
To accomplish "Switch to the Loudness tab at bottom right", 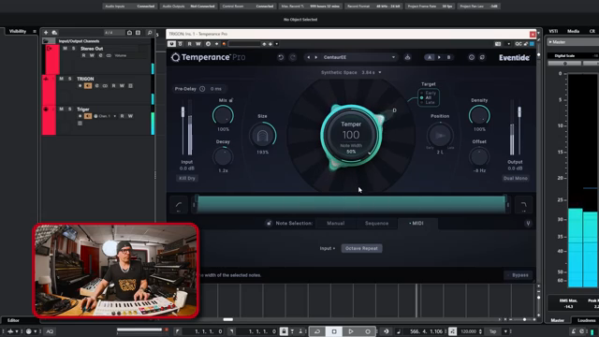I will [x=586, y=320].
